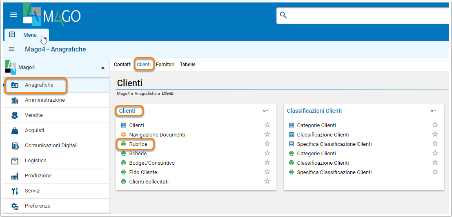Open the Clienti entry in the Clienti panel list
The width and height of the screenshot is (452, 217).
pos(137,125)
